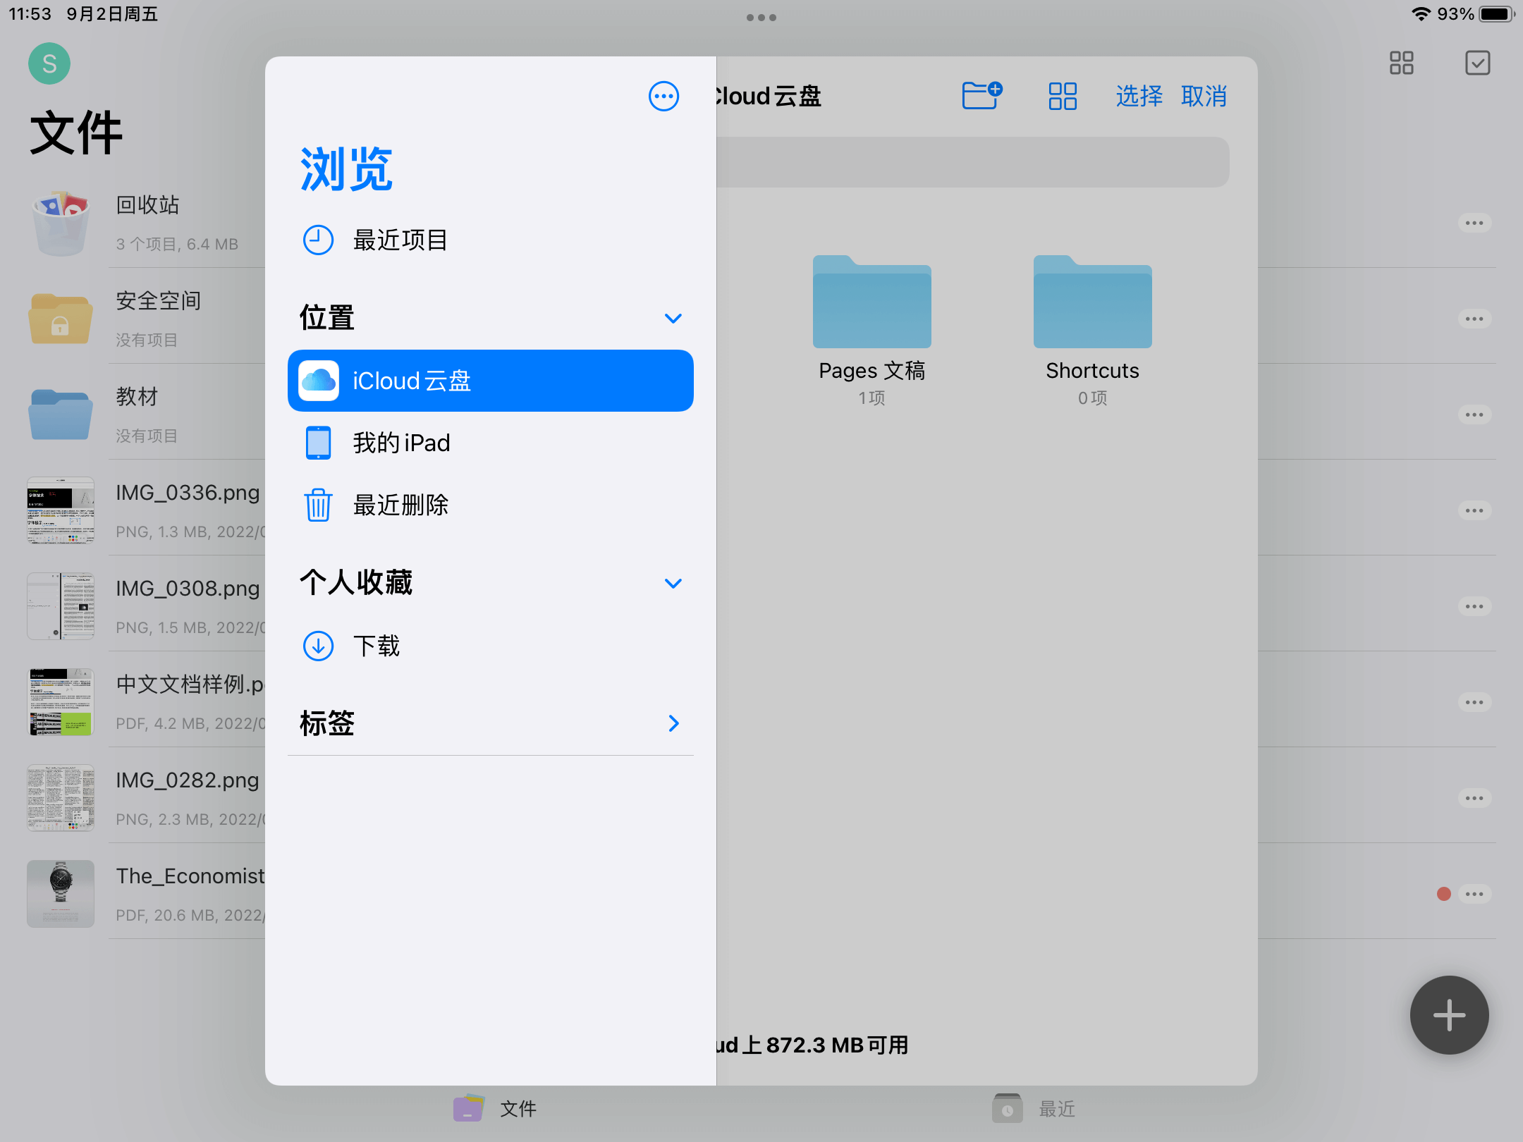Open Recent items with the clock icon
Viewport: 1523px width, 1142px height.
pos(490,240)
